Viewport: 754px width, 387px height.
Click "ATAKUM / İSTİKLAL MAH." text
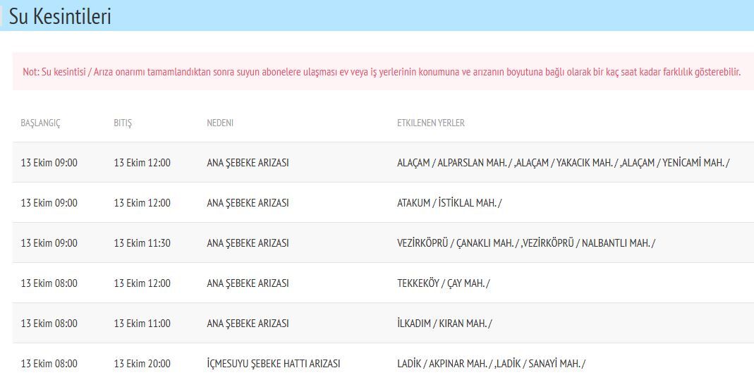(x=449, y=203)
